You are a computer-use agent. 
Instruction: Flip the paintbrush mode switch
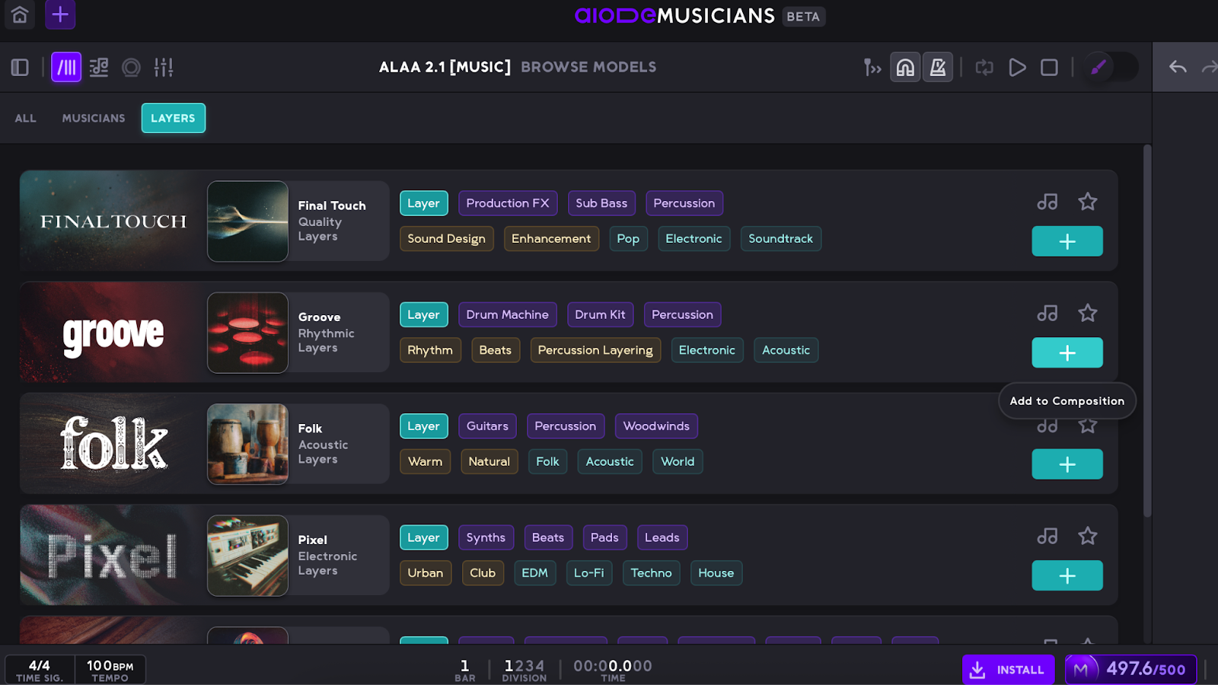(x=1110, y=68)
